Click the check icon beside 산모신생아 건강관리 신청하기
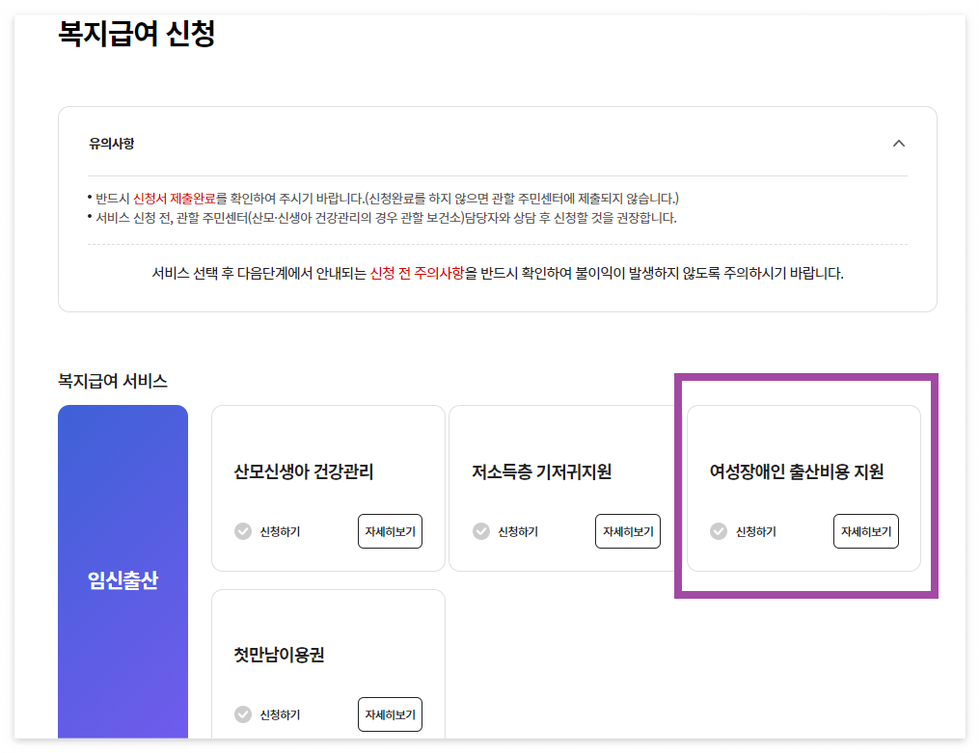 tap(243, 531)
